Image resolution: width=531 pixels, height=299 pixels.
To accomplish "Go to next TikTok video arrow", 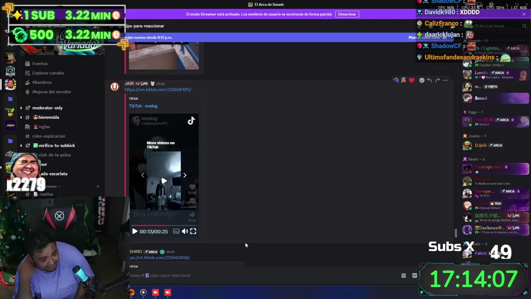I will pyautogui.click(x=185, y=175).
